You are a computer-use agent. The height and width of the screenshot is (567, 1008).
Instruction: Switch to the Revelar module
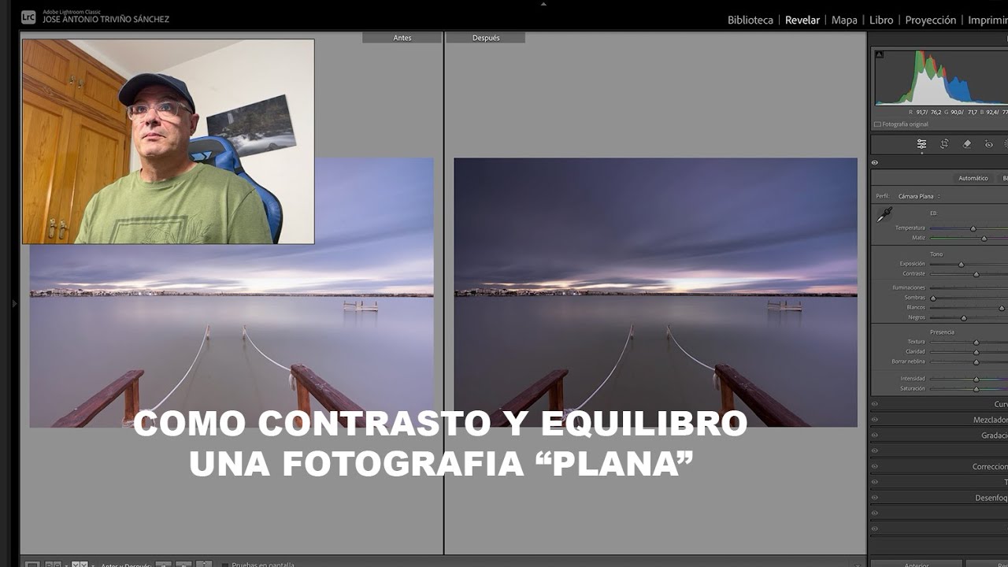[x=802, y=20]
